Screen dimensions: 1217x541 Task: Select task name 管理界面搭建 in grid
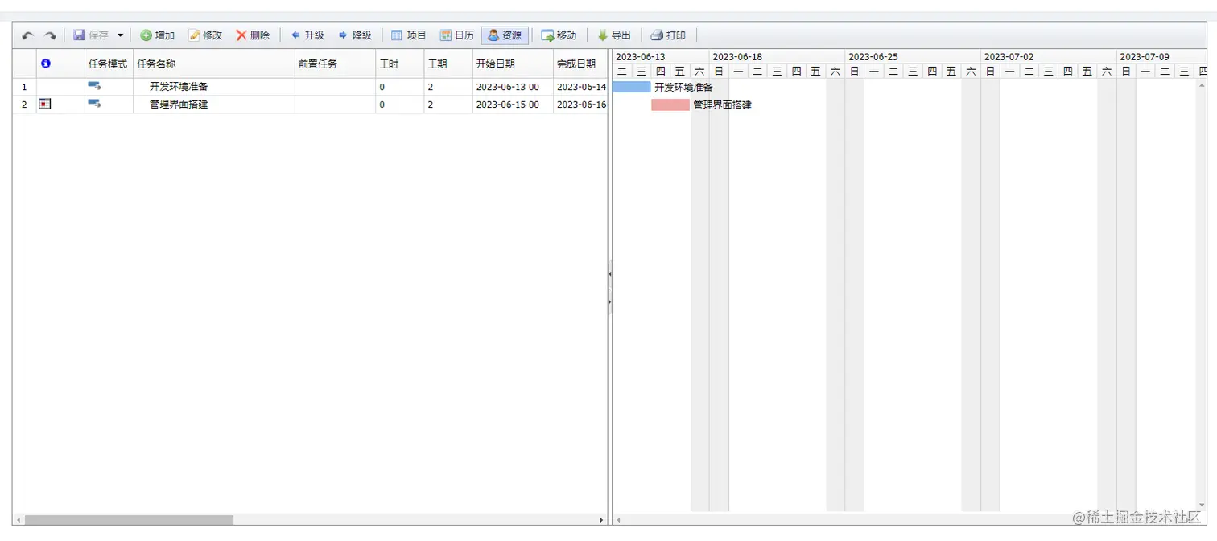coord(179,105)
